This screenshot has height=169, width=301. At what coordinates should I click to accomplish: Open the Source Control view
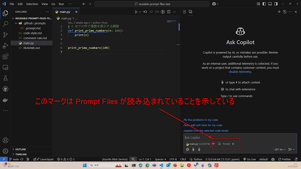click(5, 35)
